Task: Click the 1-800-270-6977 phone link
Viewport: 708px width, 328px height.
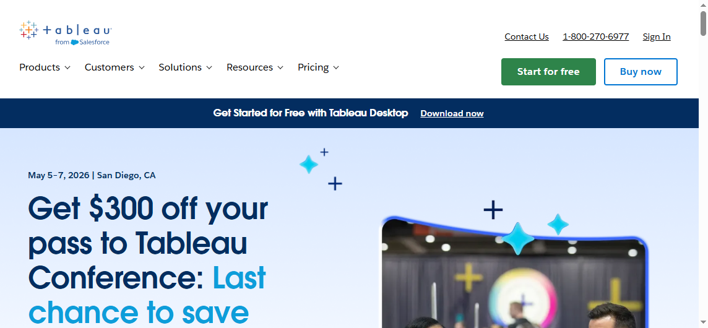Action: point(595,37)
